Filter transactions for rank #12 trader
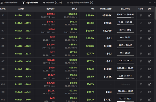The height and width of the screenshot is (102, 156). [x=141, y=99]
